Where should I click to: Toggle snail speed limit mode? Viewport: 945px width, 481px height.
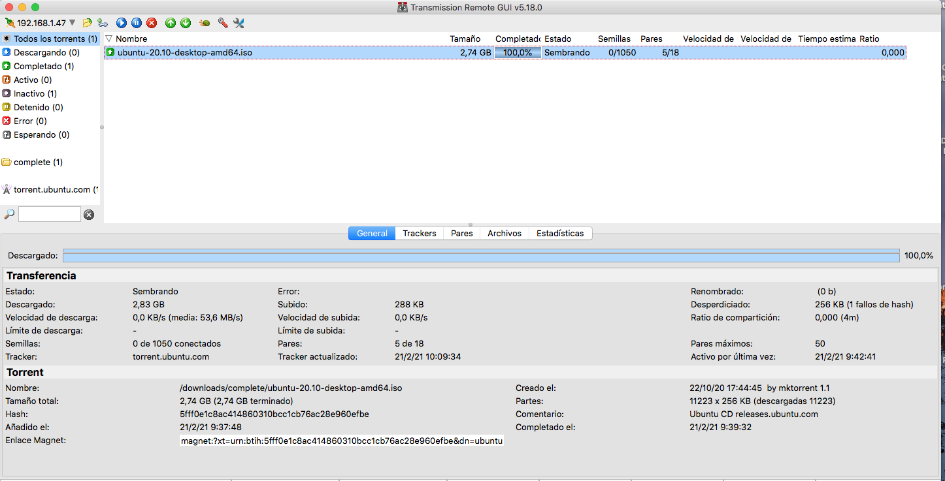coord(205,23)
